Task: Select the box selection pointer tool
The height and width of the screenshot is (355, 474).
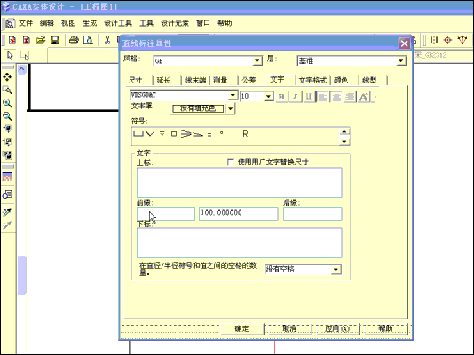Action: (x=24, y=56)
